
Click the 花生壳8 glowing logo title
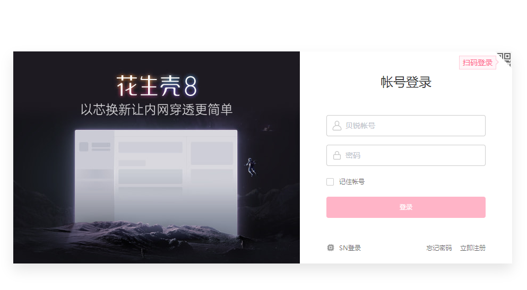[x=157, y=86]
